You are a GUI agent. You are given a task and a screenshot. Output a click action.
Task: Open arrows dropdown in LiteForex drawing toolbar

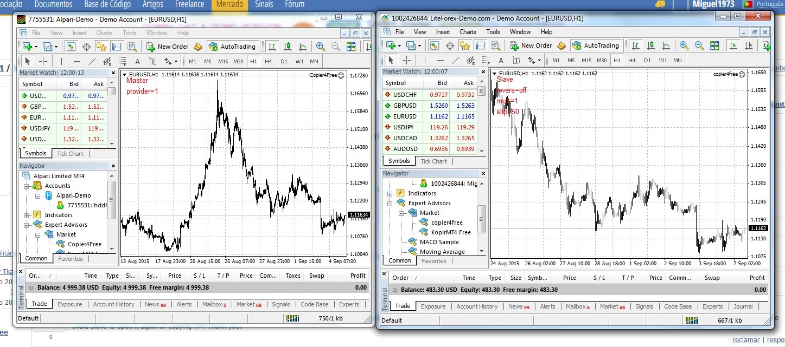[x=539, y=60]
